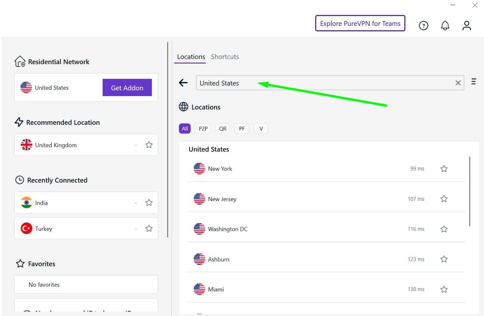This screenshot has width=484, height=316.
Task: Star United Kingdom as a favorite
Action: click(149, 145)
